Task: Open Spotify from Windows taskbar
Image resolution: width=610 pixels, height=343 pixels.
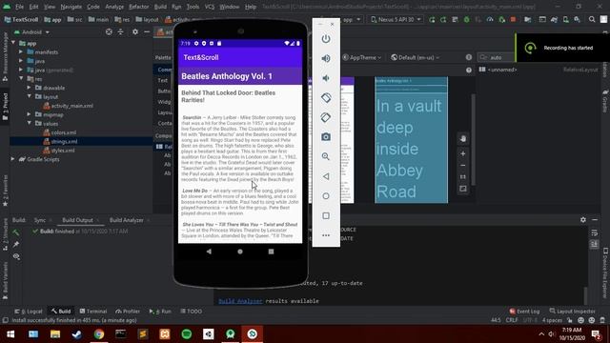Action: pos(187,334)
